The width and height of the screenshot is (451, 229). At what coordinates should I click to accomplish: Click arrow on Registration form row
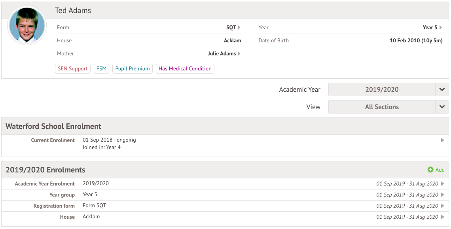[443, 206]
